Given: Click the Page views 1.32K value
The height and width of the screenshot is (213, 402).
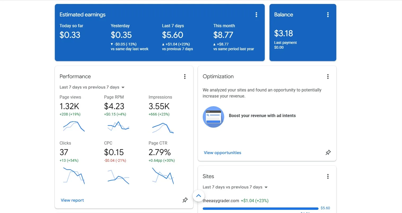Looking at the screenshot, I should coord(69,106).
